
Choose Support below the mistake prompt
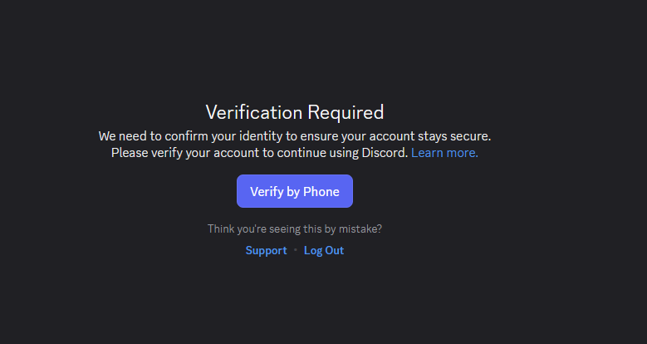(x=266, y=250)
